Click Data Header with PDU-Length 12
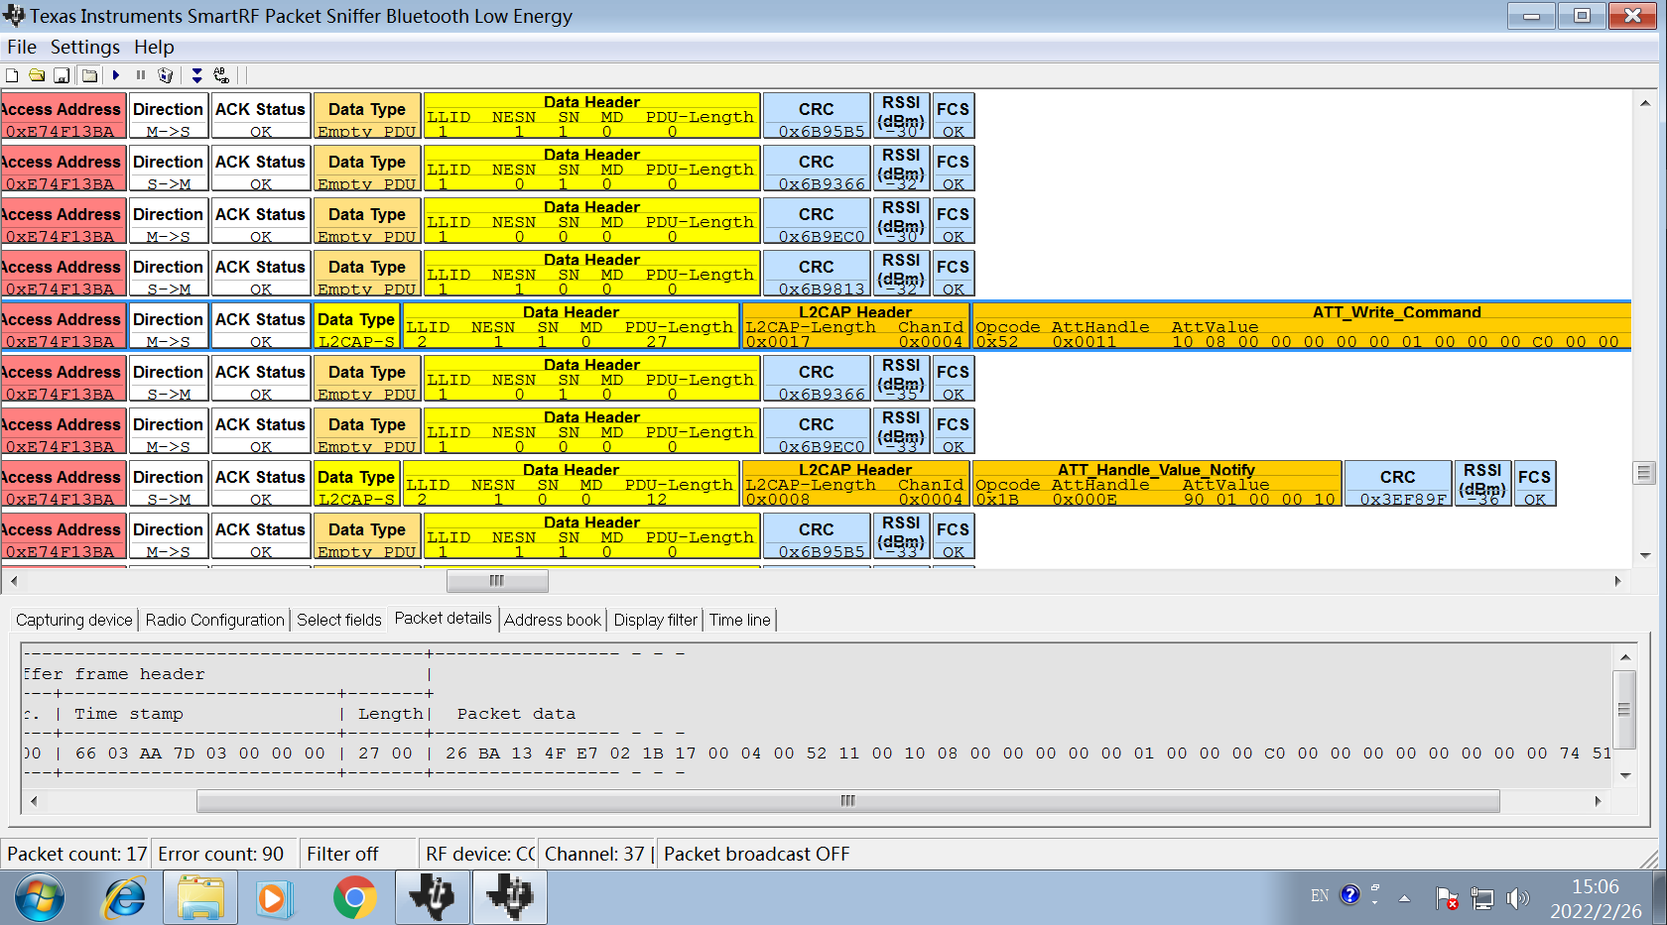The image size is (1667, 925). pos(572,484)
